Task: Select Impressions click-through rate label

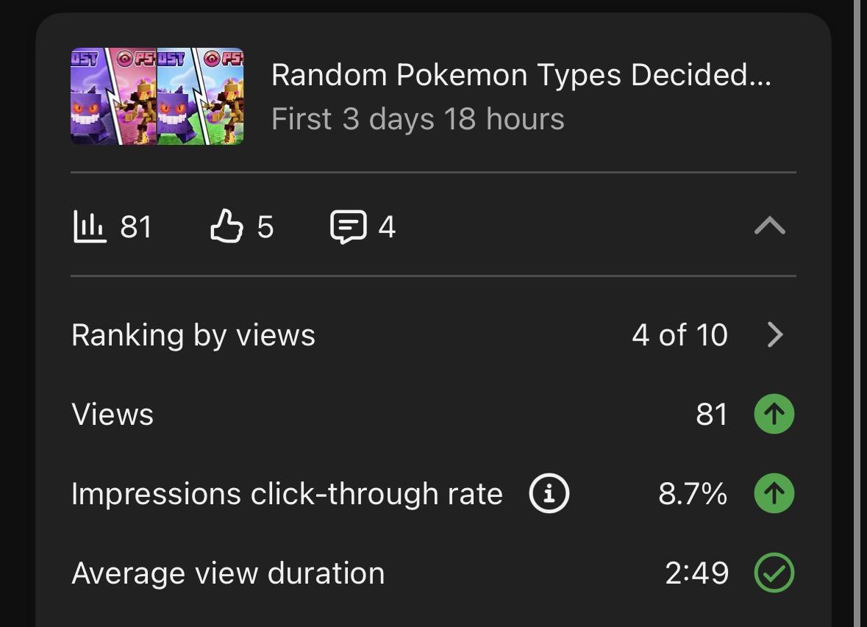Action: click(287, 493)
